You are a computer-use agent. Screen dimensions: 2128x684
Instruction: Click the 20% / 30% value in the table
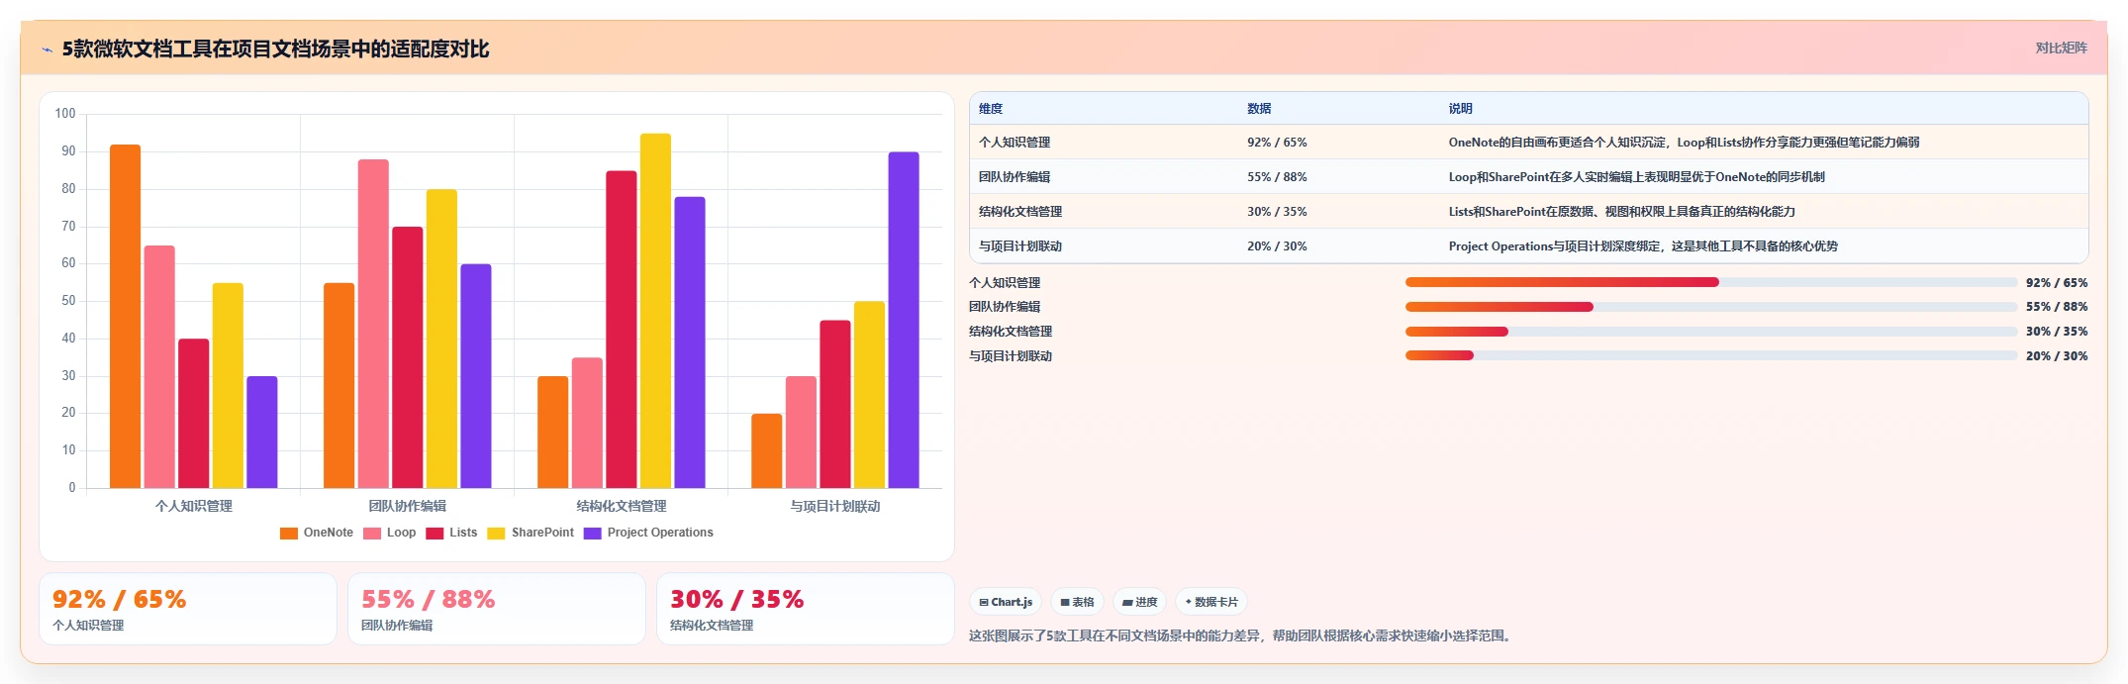coord(1277,246)
